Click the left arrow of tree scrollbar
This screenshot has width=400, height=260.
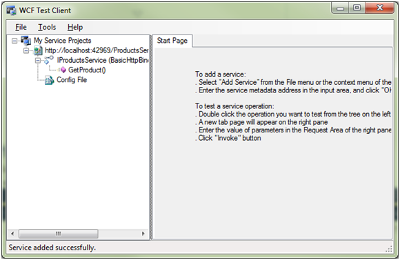pyautogui.click(x=12, y=234)
